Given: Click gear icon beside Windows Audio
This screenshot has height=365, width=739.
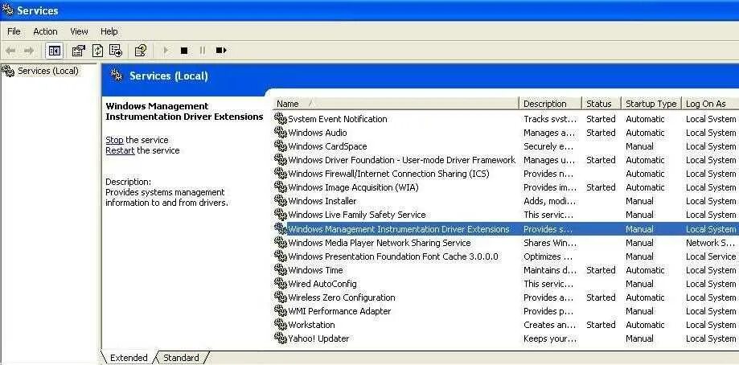Looking at the screenshot, I should coord(281,133).
